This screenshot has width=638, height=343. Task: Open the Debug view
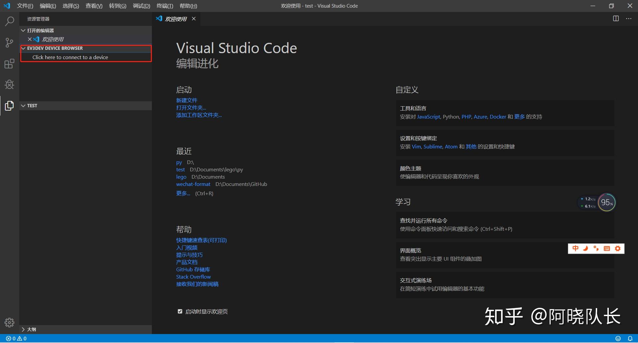point(9,84)
